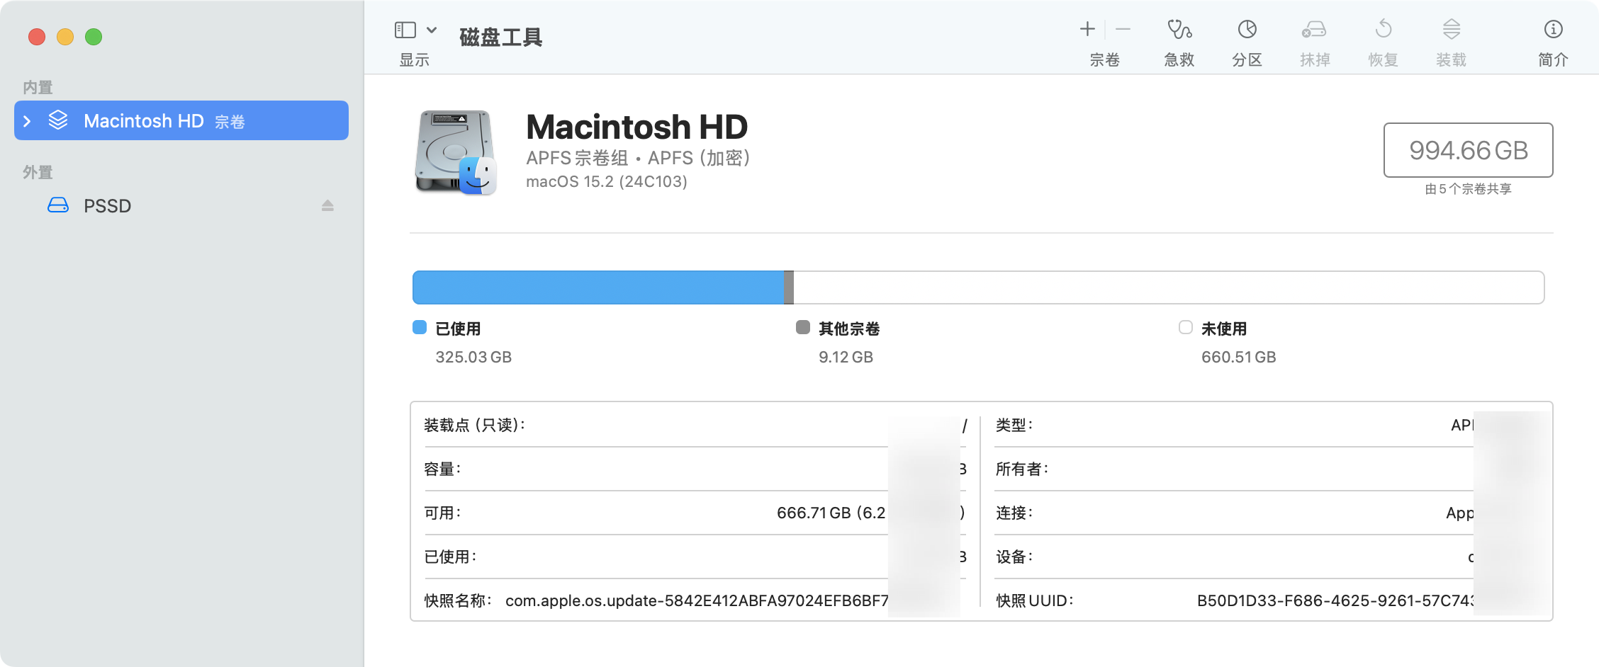The image size is (1599, 667).
Task: Click the minus icon to remove a volume
Action: tap(1123, 29)
